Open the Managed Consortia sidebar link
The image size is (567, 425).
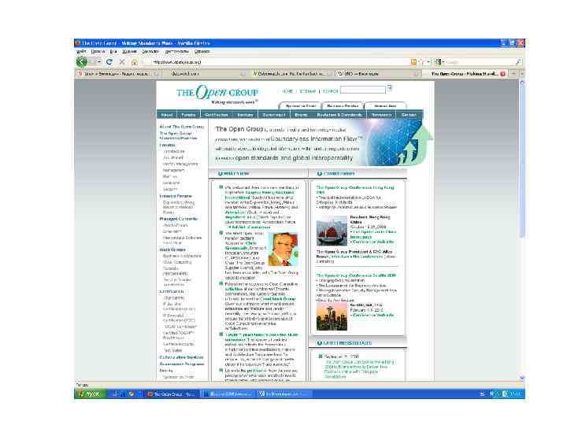pyautogui.click(x=178, y=219)
